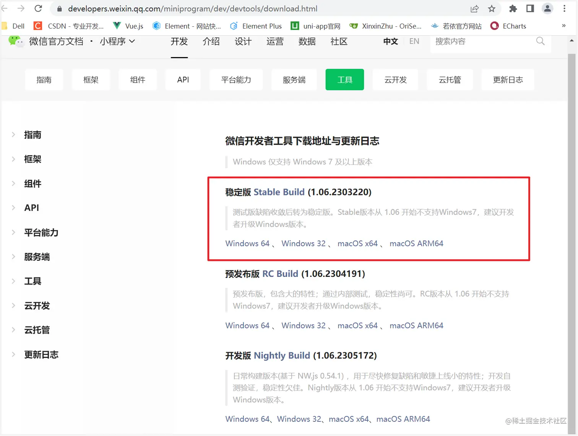Open the Element Plus bookmark
The image size is (578, 436).
click(256, 26)
